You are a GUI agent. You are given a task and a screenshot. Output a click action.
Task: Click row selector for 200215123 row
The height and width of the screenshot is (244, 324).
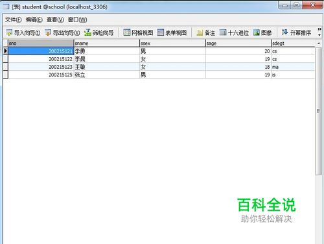coord(5,67)
